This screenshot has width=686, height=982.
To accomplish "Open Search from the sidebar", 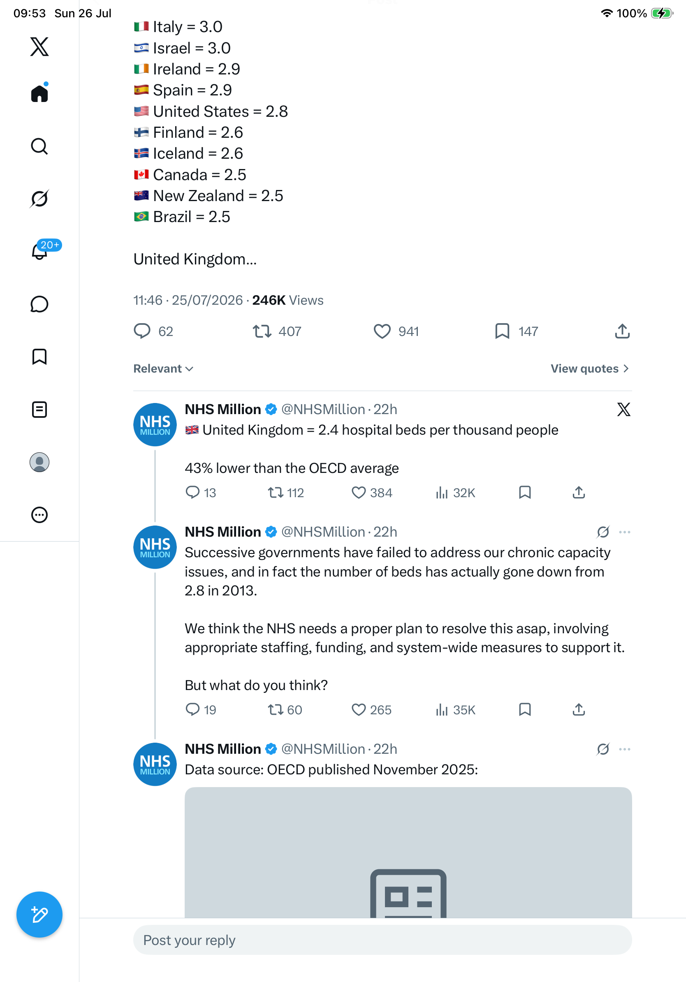I will click(39, 146).
